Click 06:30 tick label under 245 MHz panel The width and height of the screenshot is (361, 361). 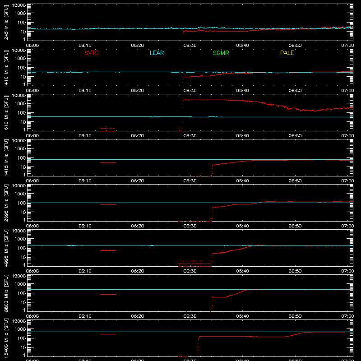click(190, 46)
